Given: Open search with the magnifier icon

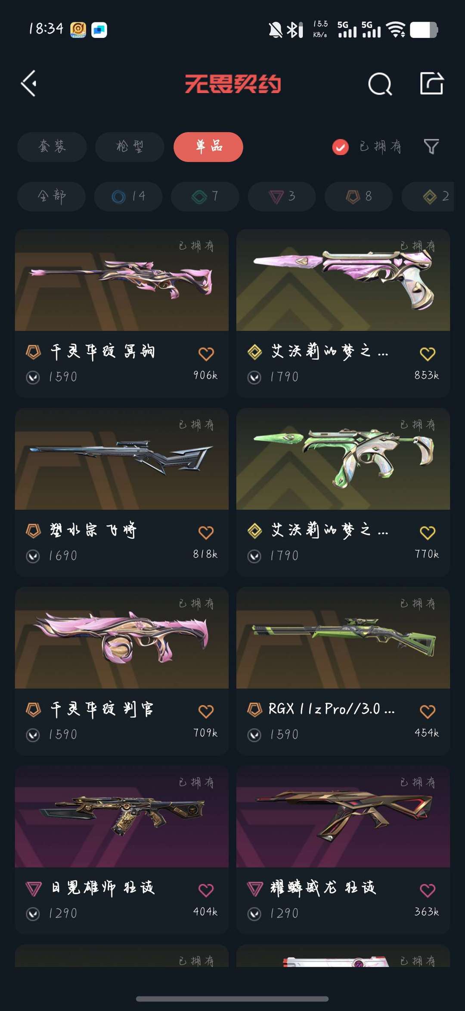Looking at the screenshot, I should point(380,84).
